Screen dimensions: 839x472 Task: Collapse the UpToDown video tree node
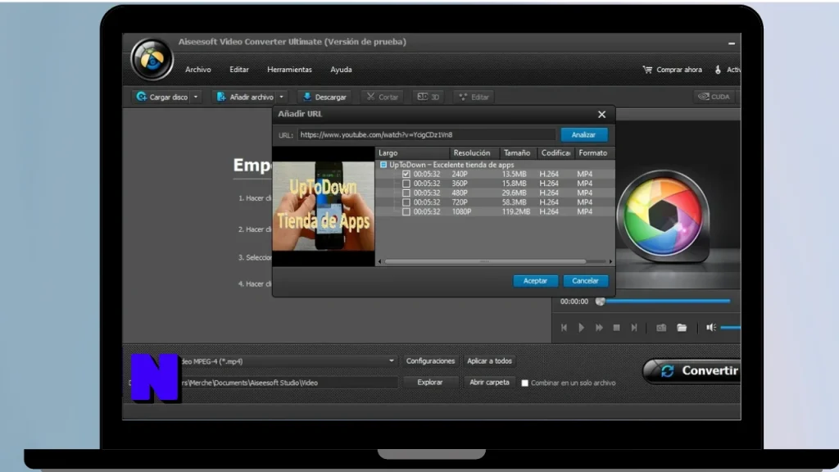383,165
